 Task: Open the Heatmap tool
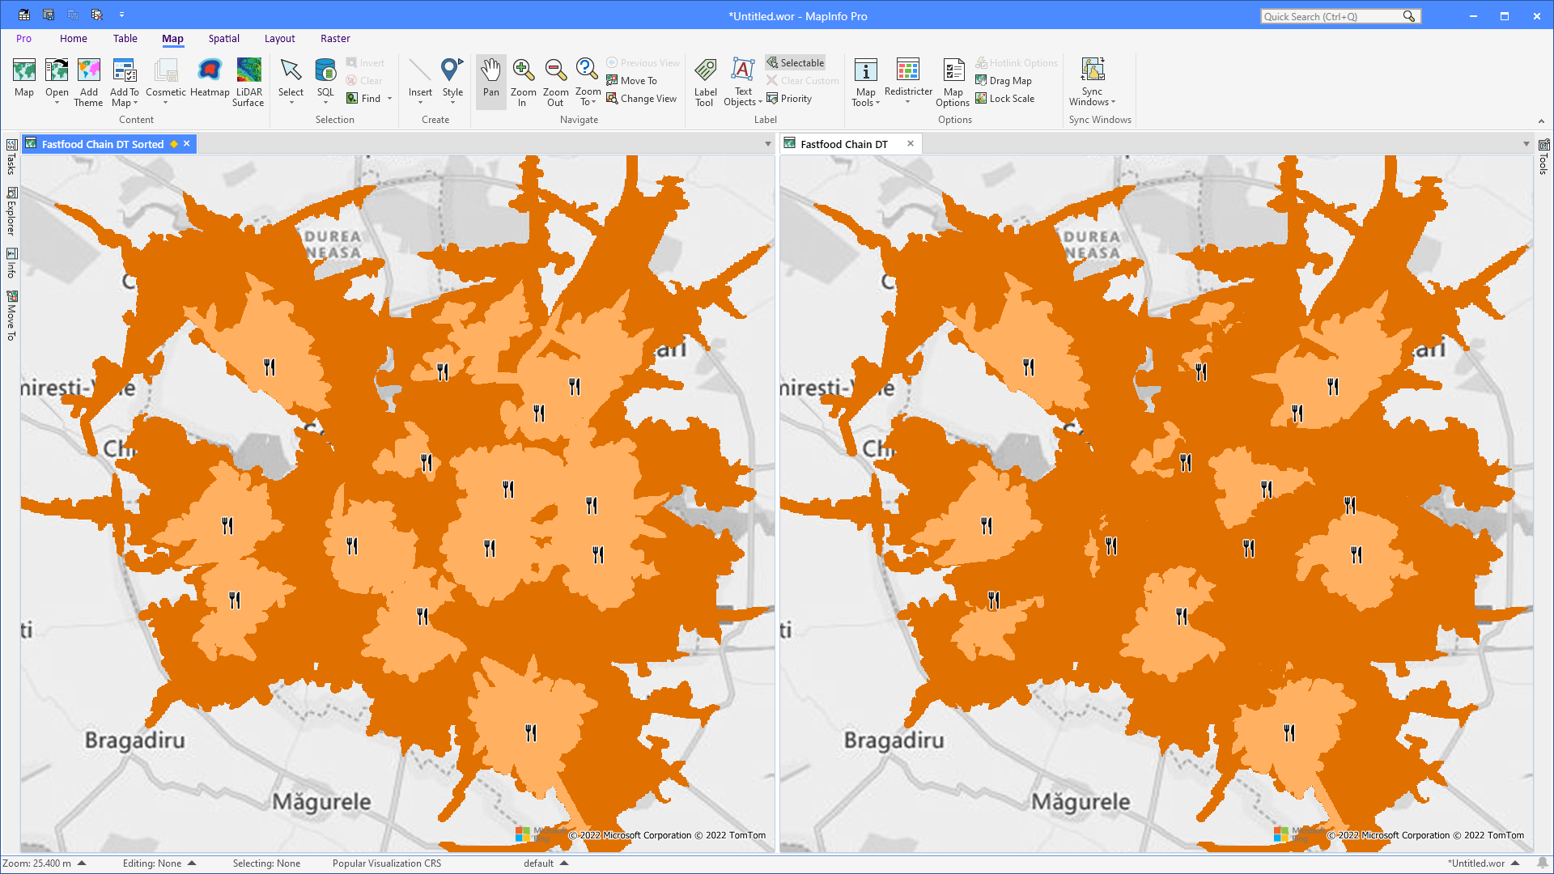(210, 81)
